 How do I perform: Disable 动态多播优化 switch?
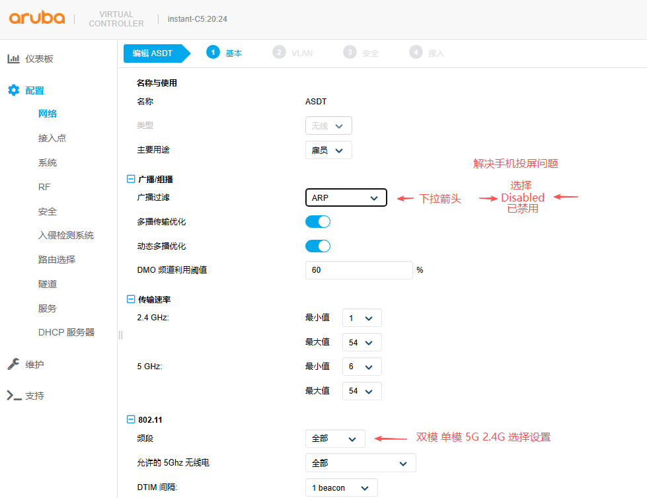[x=318, y=246]
